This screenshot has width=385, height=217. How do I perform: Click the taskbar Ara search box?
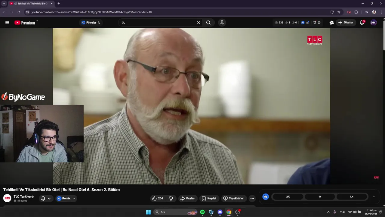(x=176, y=212)
